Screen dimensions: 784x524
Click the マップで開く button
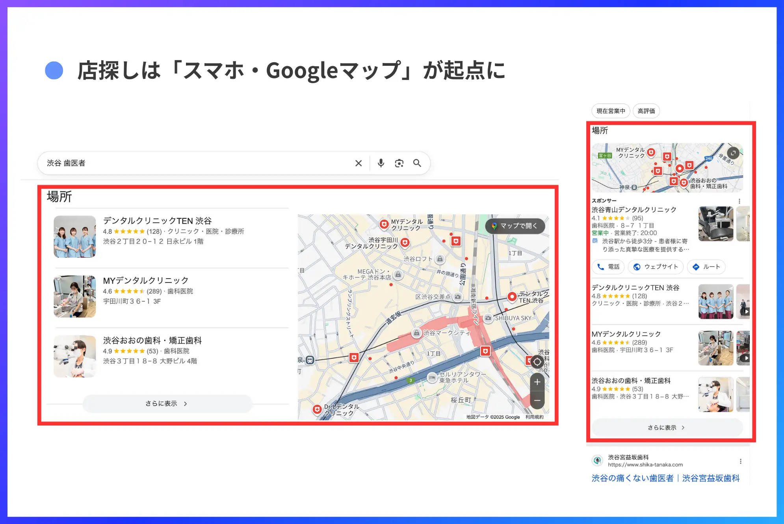click(515, 226)
